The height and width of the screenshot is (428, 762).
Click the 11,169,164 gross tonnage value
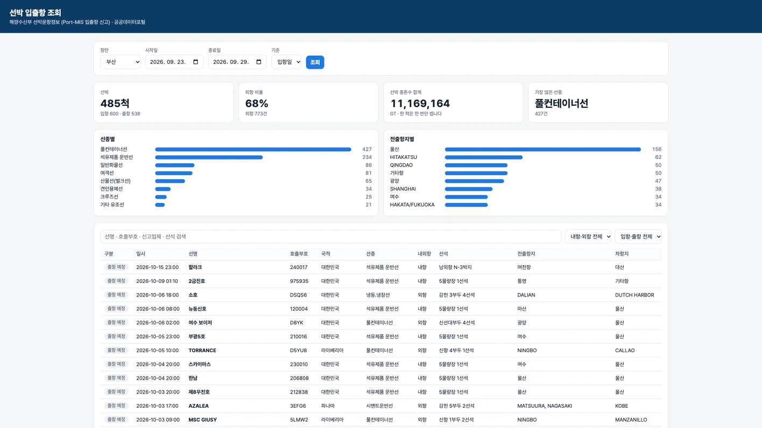click(x=420, y=103)
